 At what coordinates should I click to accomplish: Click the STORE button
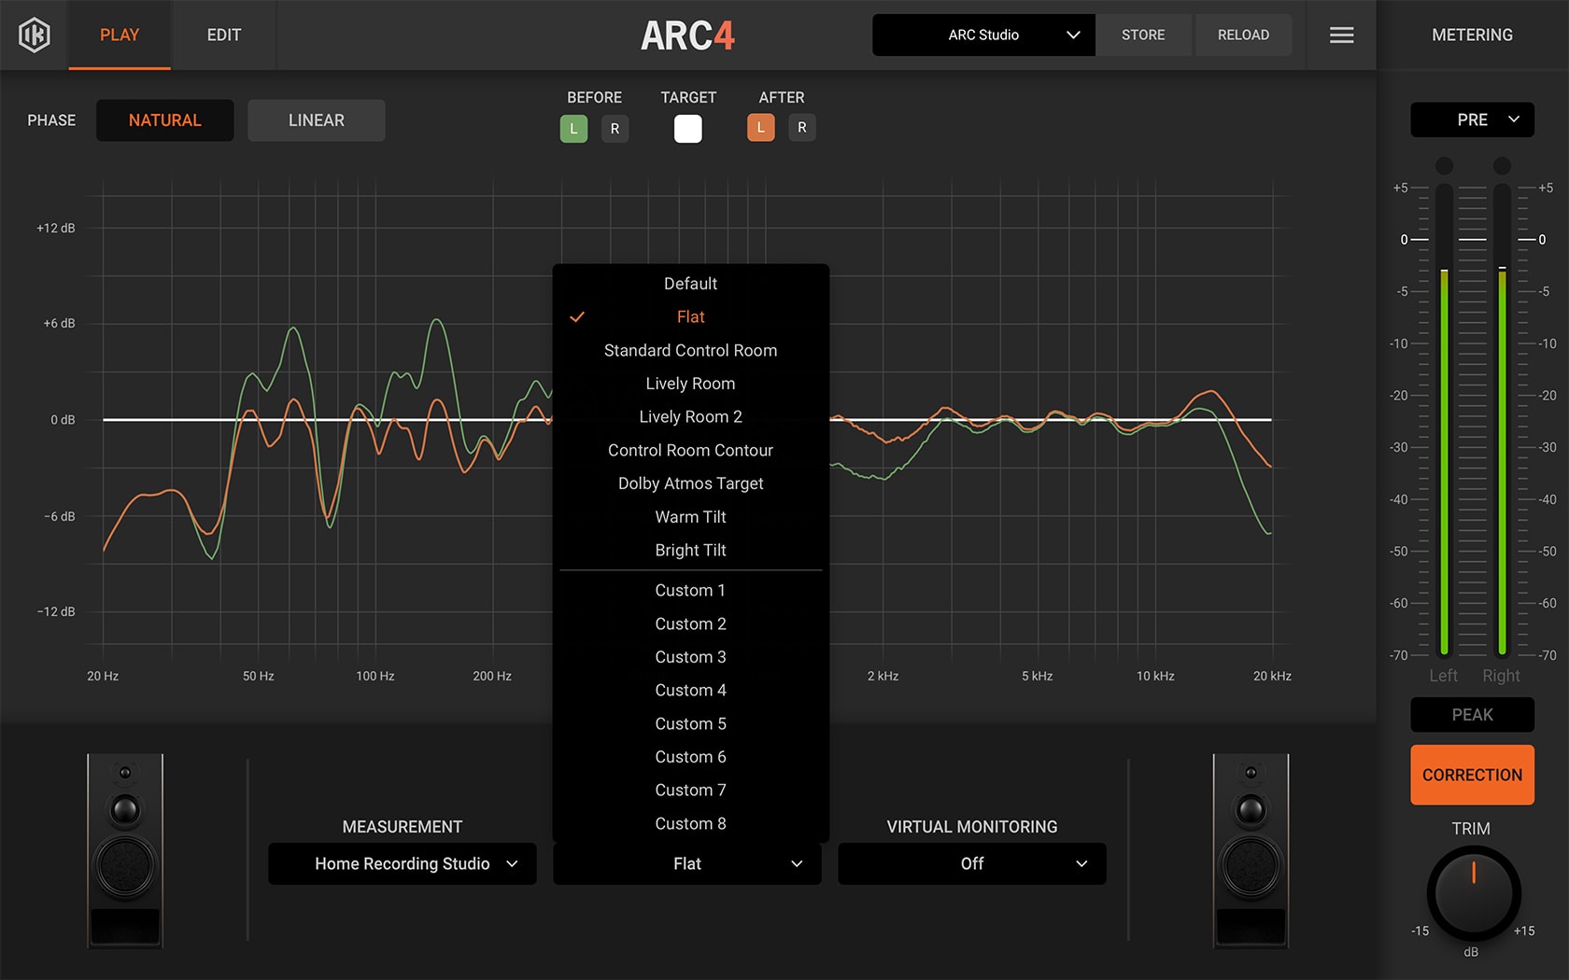coord(1143,35)
